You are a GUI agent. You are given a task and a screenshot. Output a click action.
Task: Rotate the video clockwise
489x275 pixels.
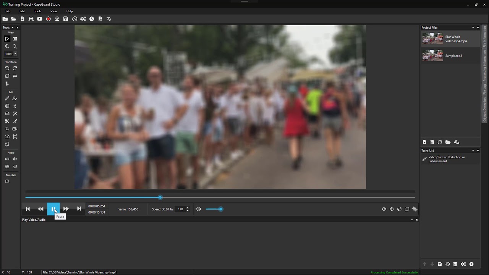(x=15, y=68)
